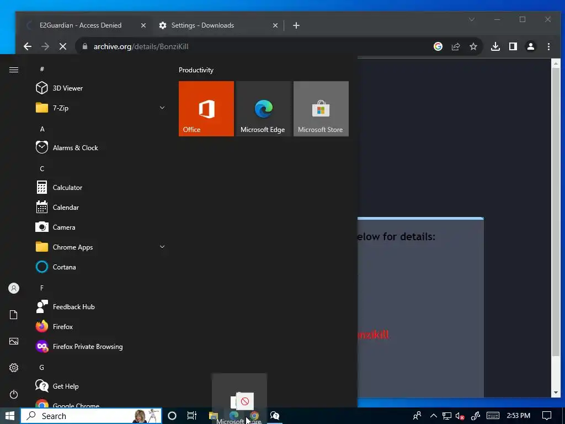
Task: Open the notification center icon
Action: 547,416
